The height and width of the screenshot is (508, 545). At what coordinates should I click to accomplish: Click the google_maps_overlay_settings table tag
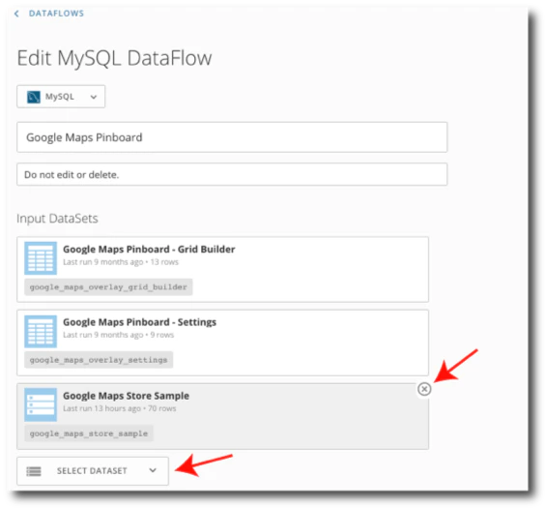coord(99,360)
